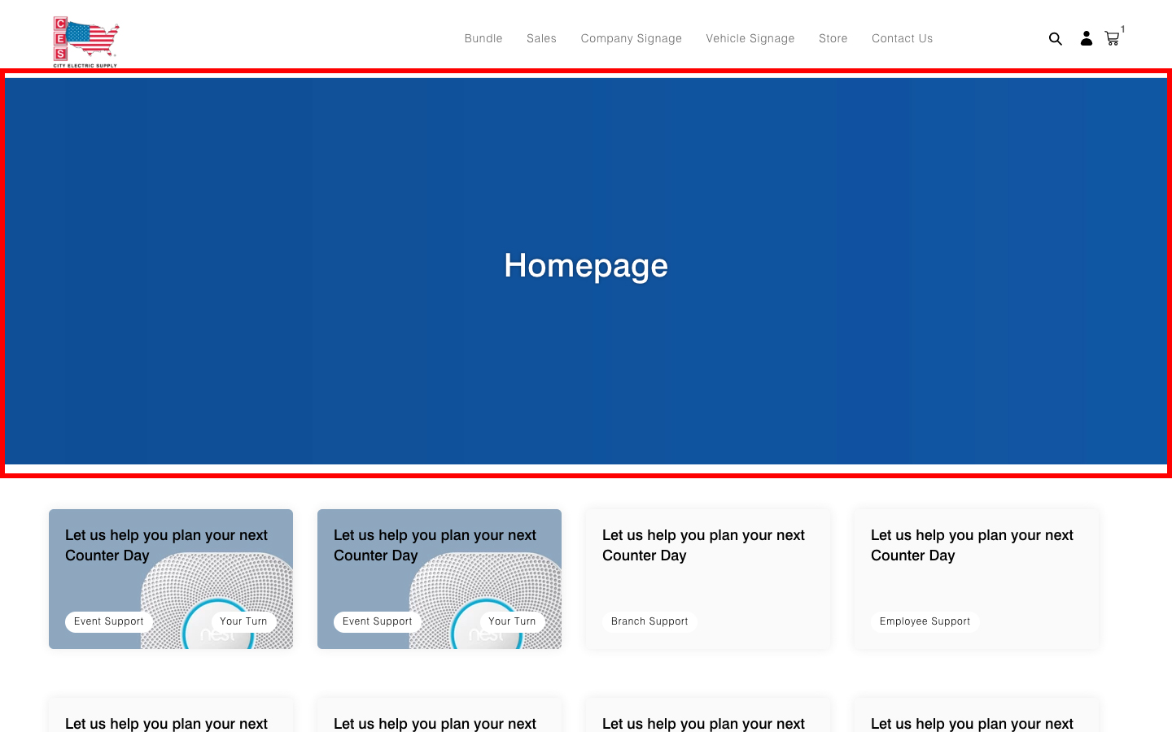The height and width of the screenshot is (732, 1172).
Task: Open the user account icon
Action: [x=1086, y=39]
